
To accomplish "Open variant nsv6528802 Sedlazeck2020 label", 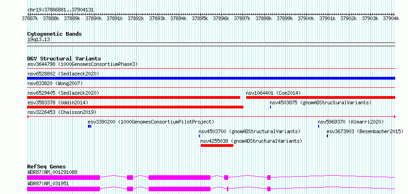I will pos(63,74).
